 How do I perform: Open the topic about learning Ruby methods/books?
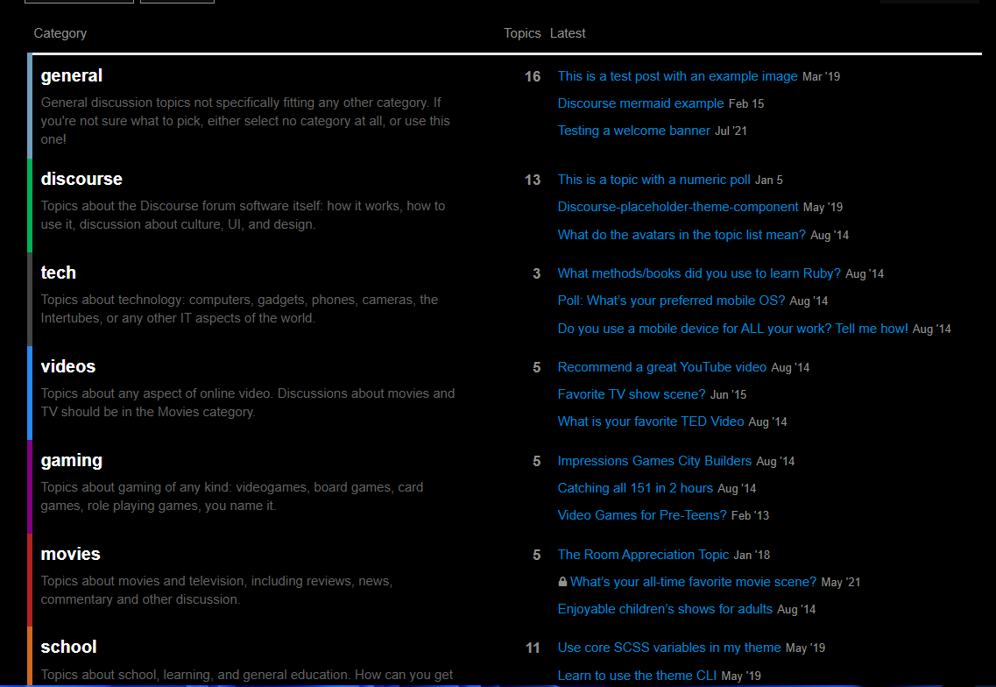[x=698, y=273]
